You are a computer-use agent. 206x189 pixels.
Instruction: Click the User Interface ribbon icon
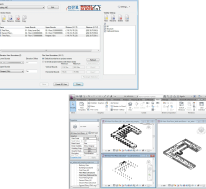[x=201, y=106]
